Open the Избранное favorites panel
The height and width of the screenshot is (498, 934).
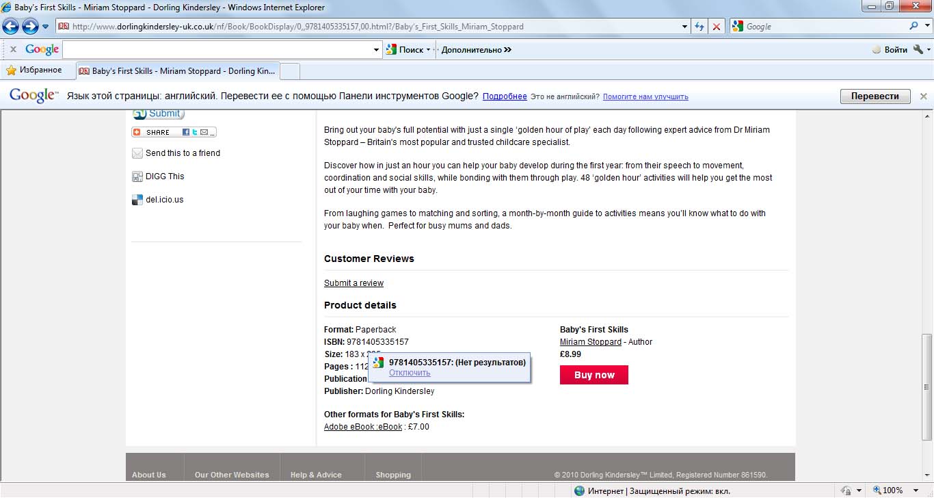[x=34, y=70]
